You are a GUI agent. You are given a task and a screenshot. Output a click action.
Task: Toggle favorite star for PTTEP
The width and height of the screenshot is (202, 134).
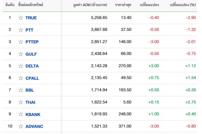tap(21, 42)
